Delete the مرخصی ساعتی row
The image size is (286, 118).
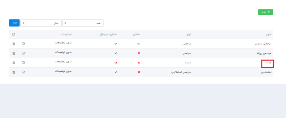click(x=14, y=44)
